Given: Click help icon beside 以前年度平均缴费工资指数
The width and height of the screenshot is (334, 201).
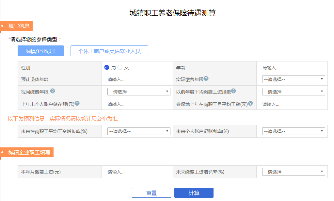Looking at the screenshot, I should [233, 91].
